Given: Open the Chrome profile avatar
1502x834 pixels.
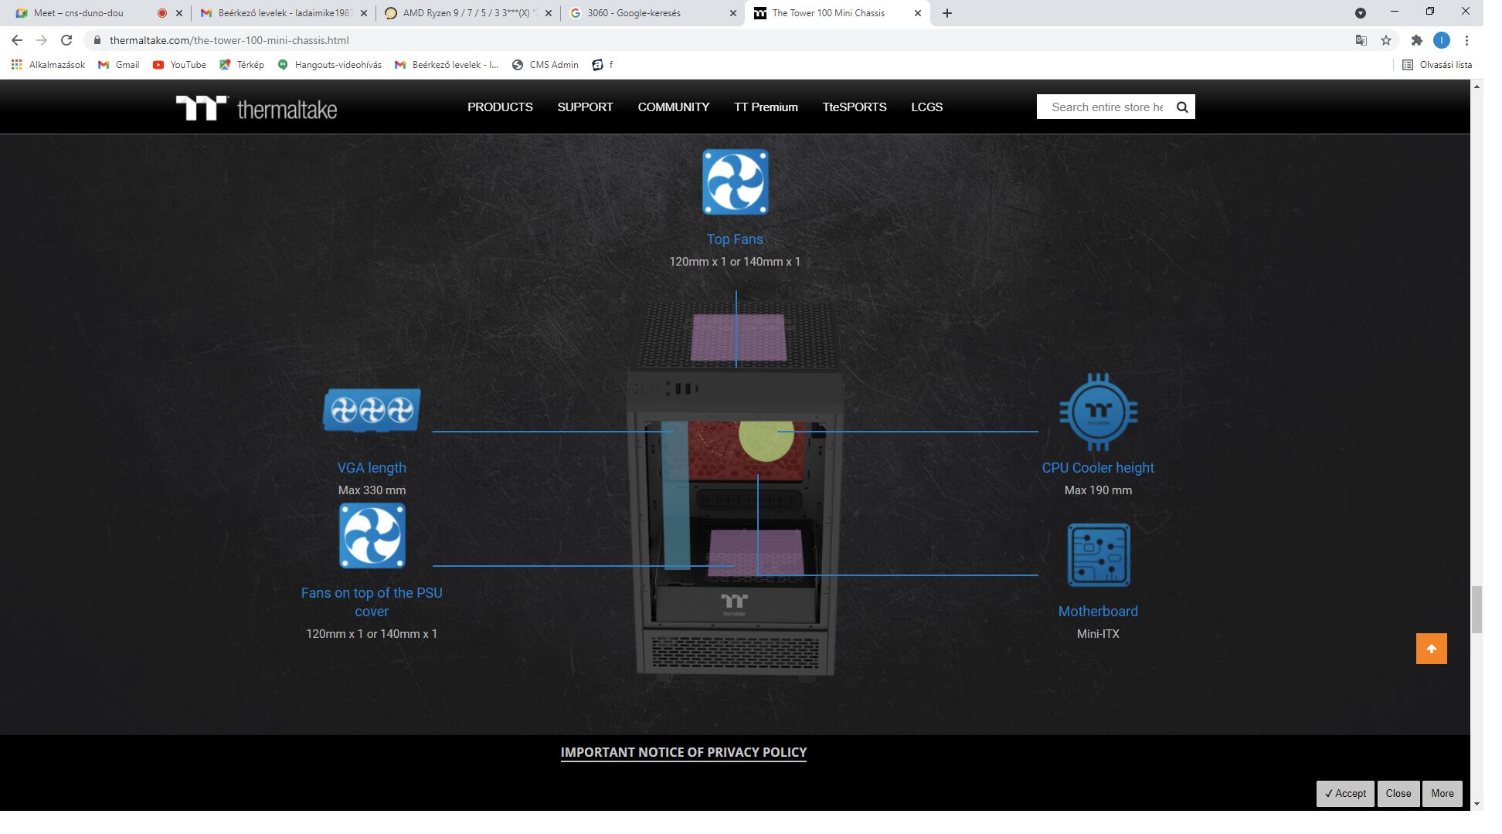Looking at the screenshot, I should 1441,40.
